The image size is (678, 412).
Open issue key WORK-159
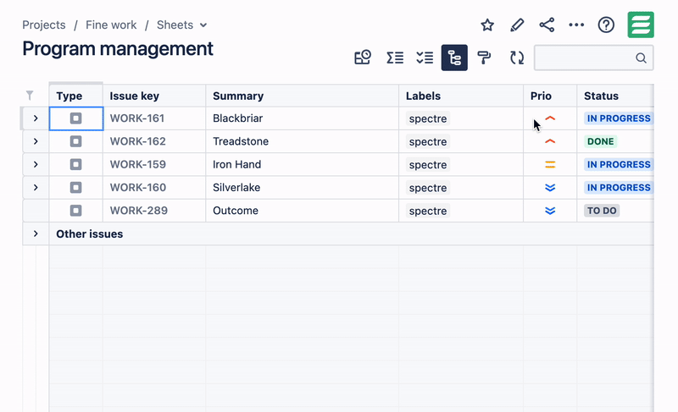pyautogui.click(x=137, y=164)
